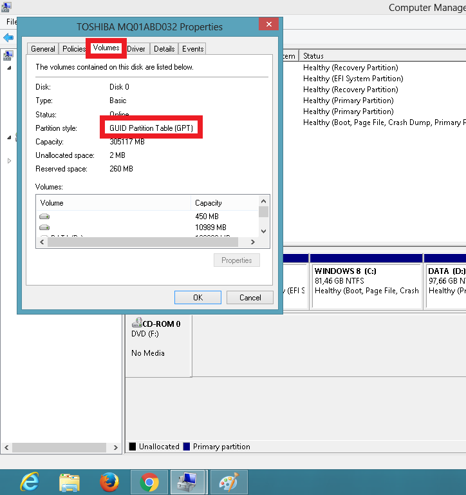
Task: Open the General tab
Action: [43, 49]
